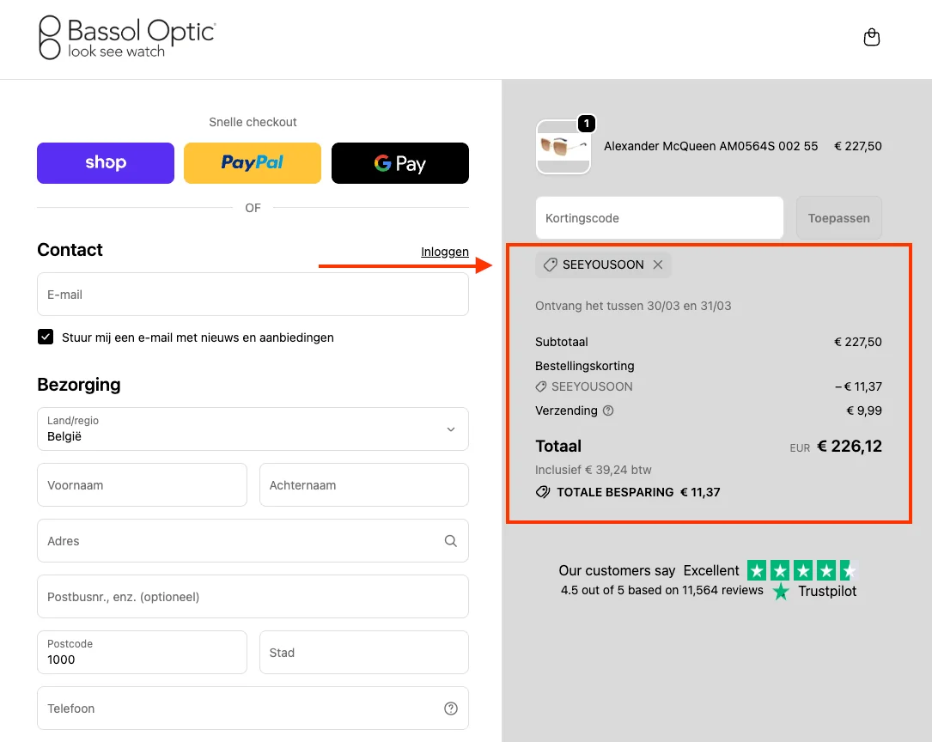The height and width of the screenshot is (742, 932).
Task: Click the Bassol Optic logo
Action: pos(127,38)
